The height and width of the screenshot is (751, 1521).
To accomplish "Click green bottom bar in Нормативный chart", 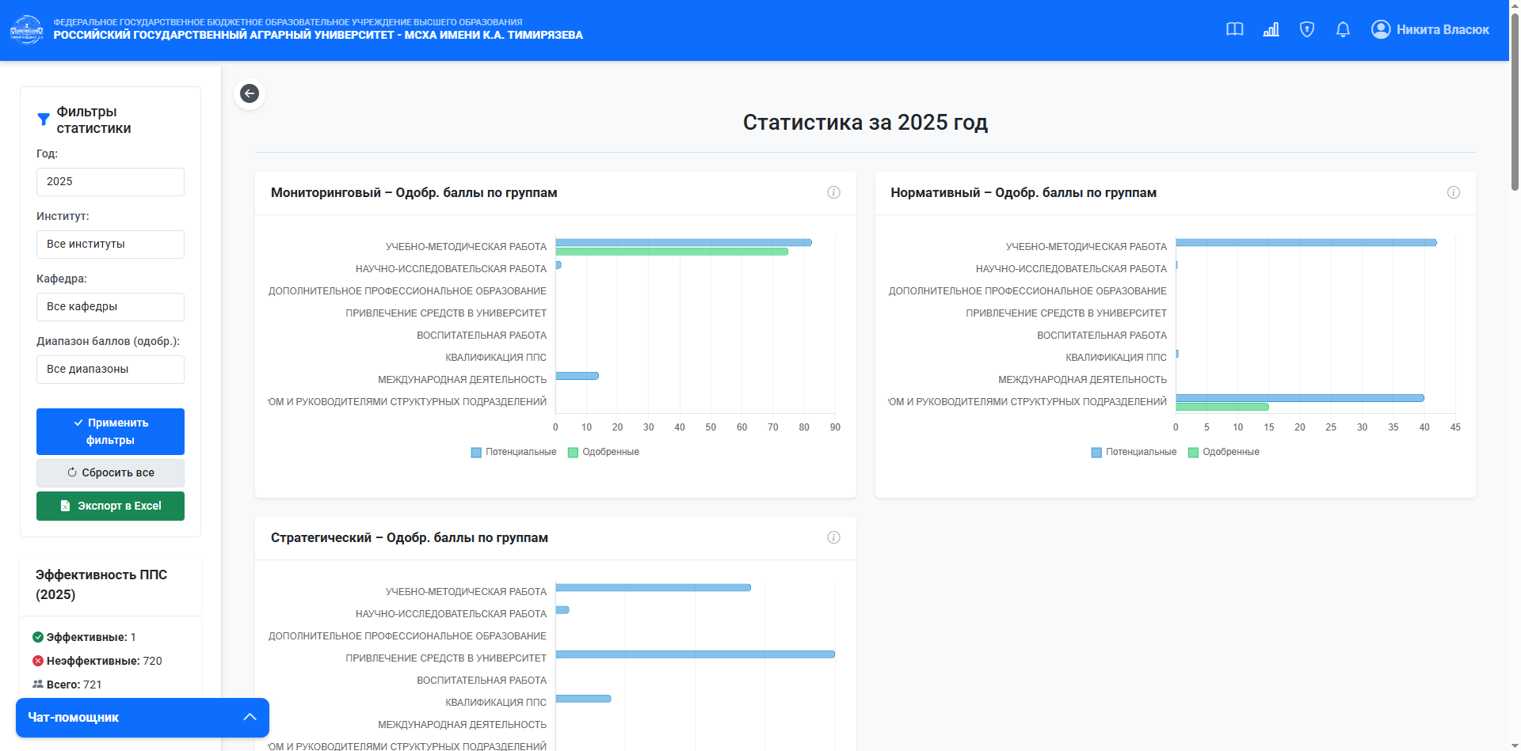I will coord(1222,407).
